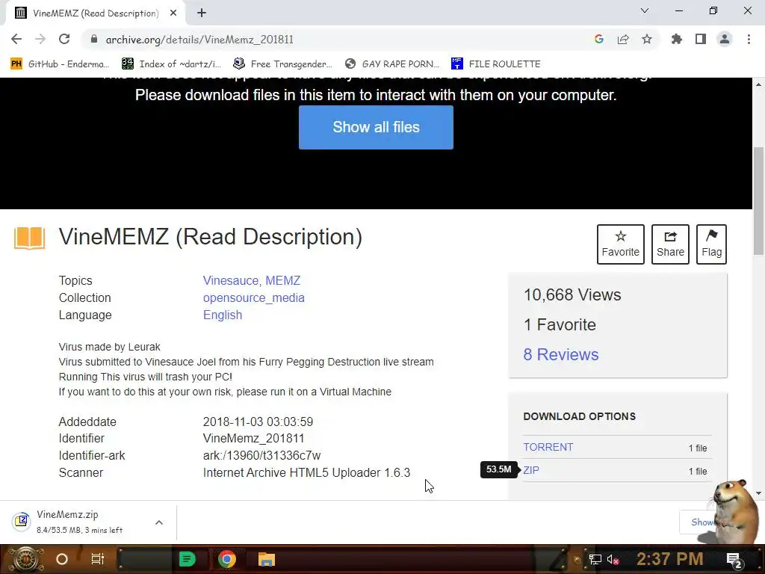Open the steampunk Start button

(25, 559)
